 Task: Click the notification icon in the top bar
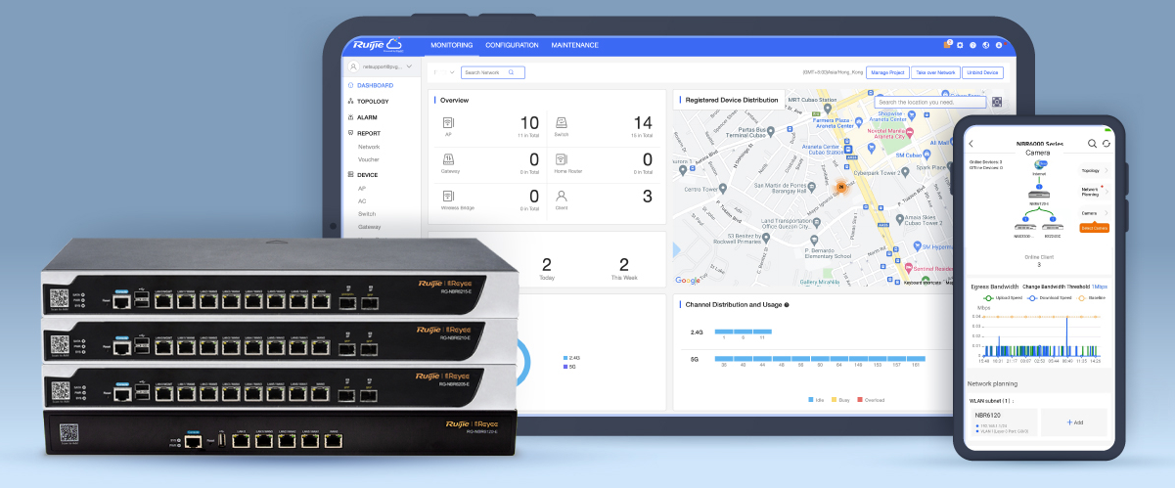click(947, 45)
